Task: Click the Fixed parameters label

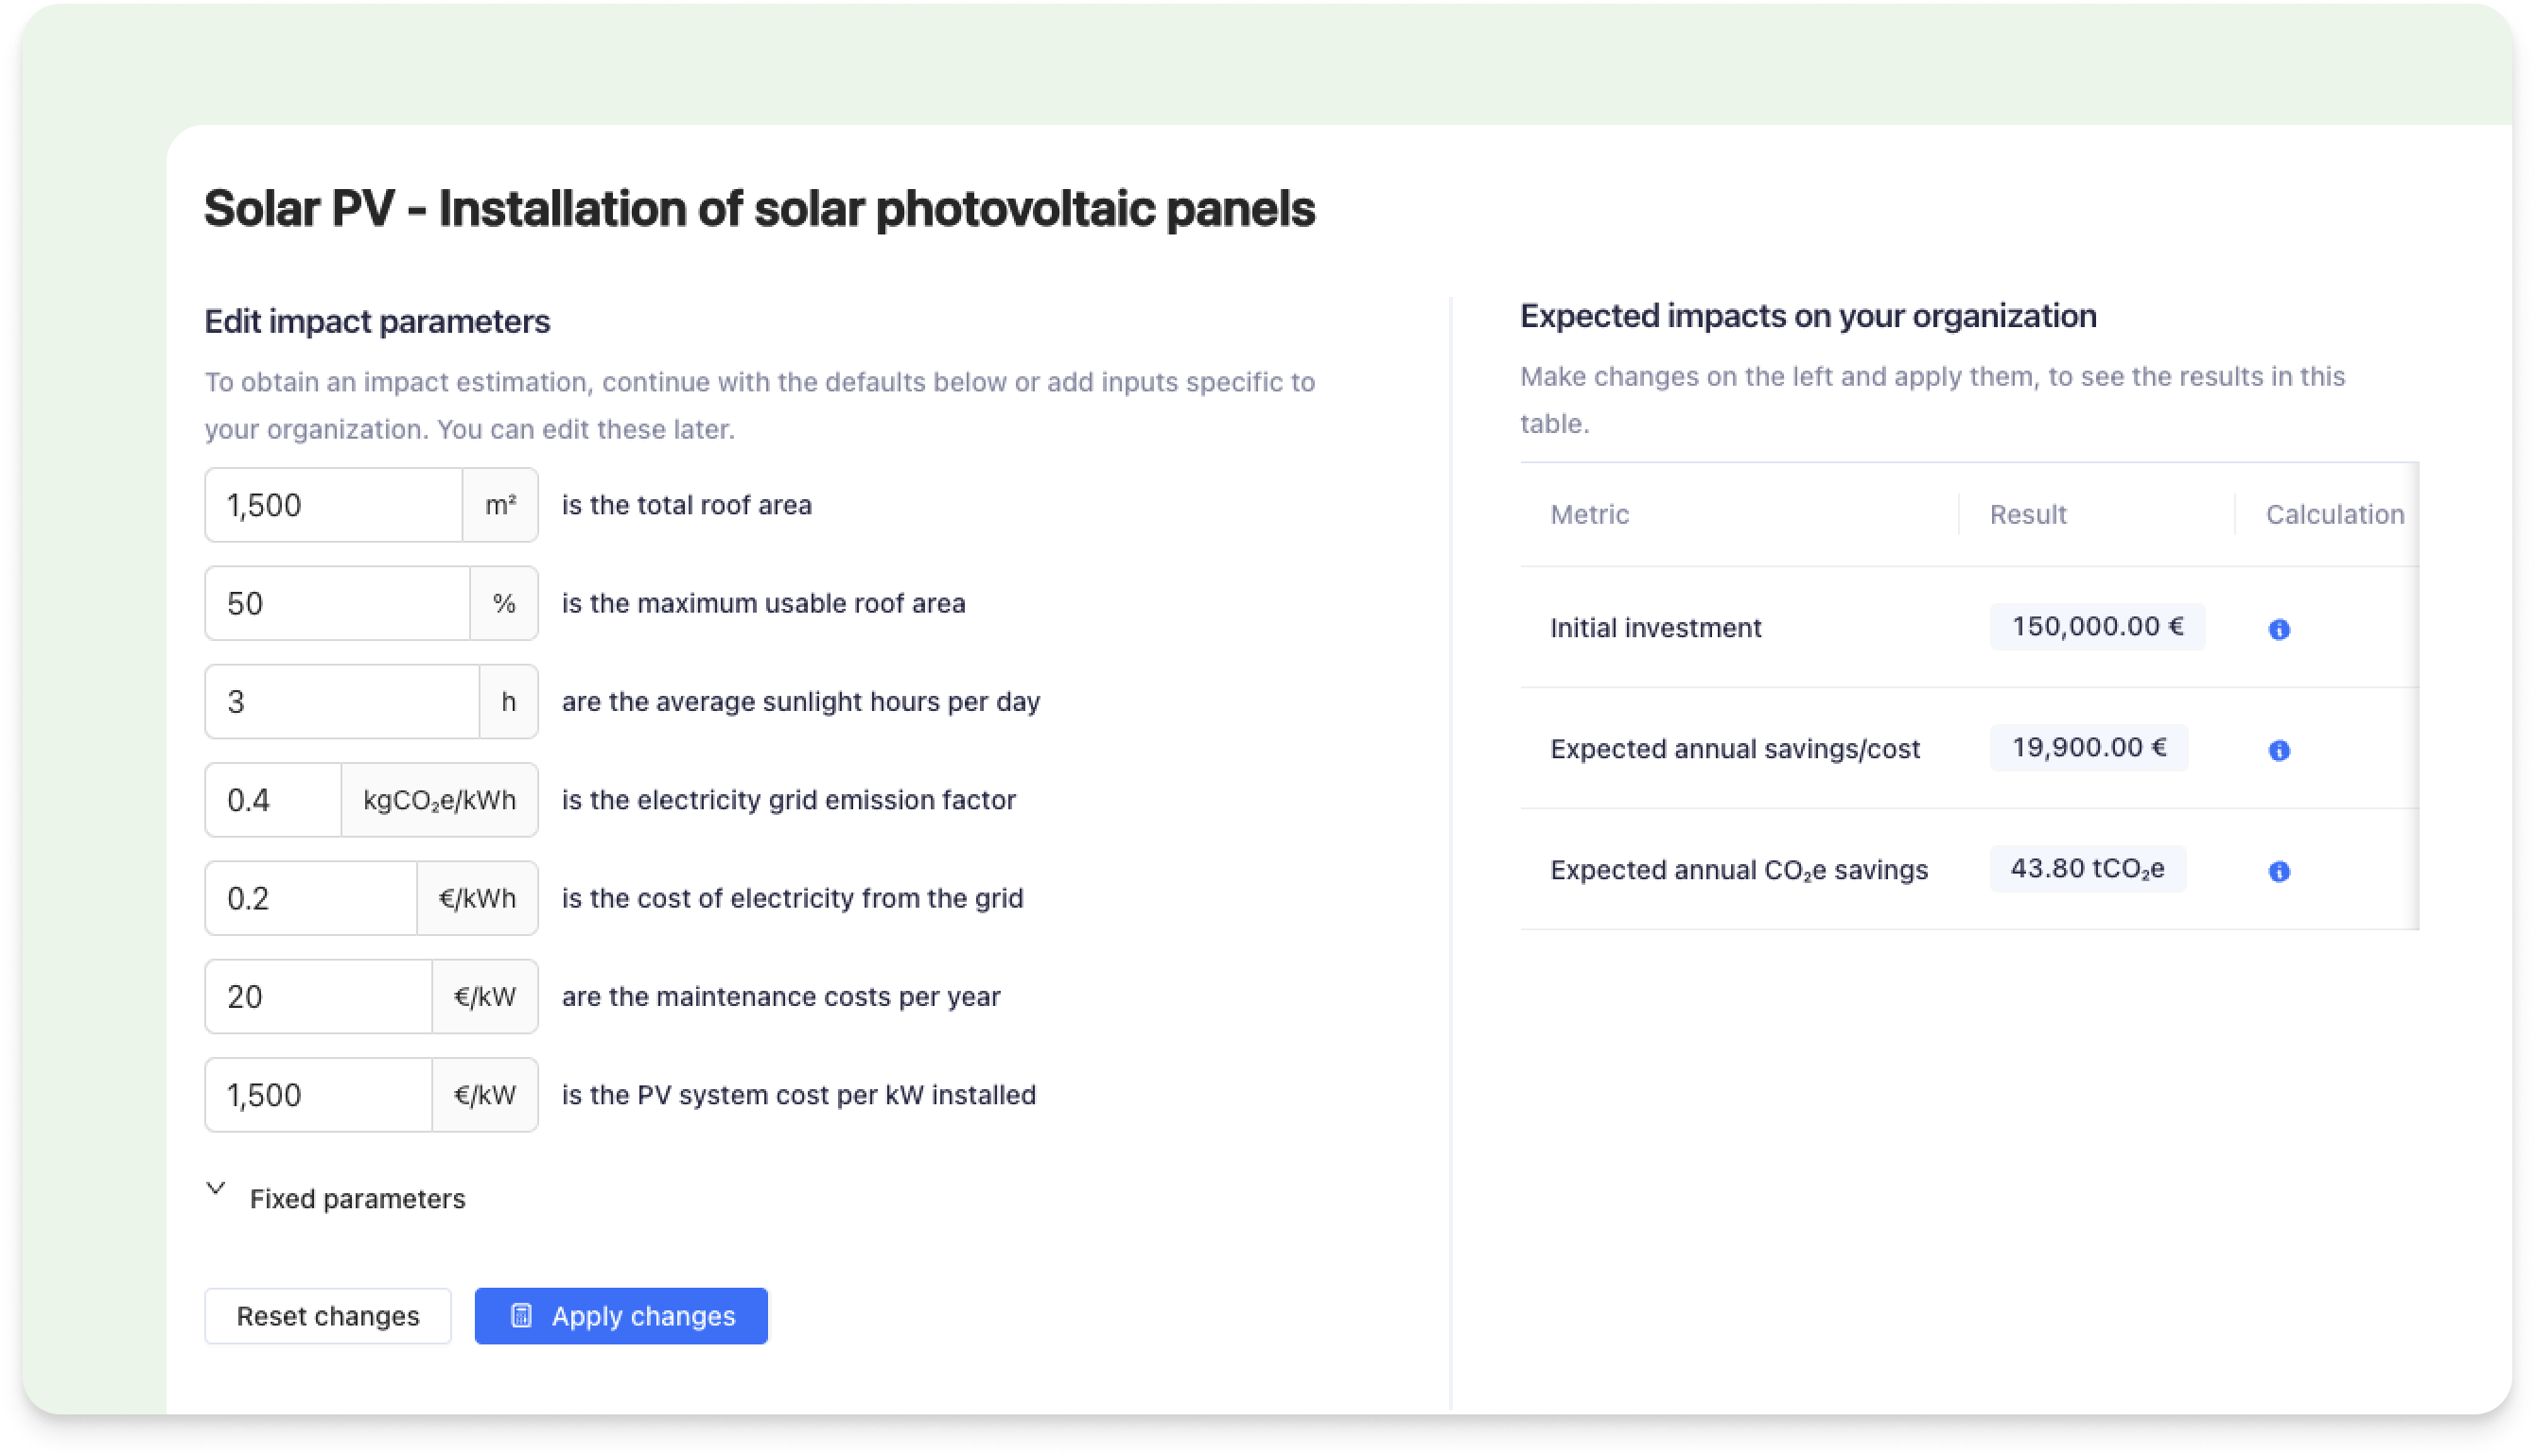Action: [x=358, y=1198]
